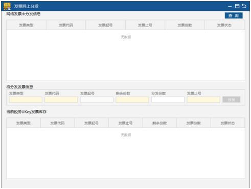Image resolution: width=251 pixels, height=189 pixels.
Task: Select 发票类型 header in UKey inventory table
Action: point(24,123)
